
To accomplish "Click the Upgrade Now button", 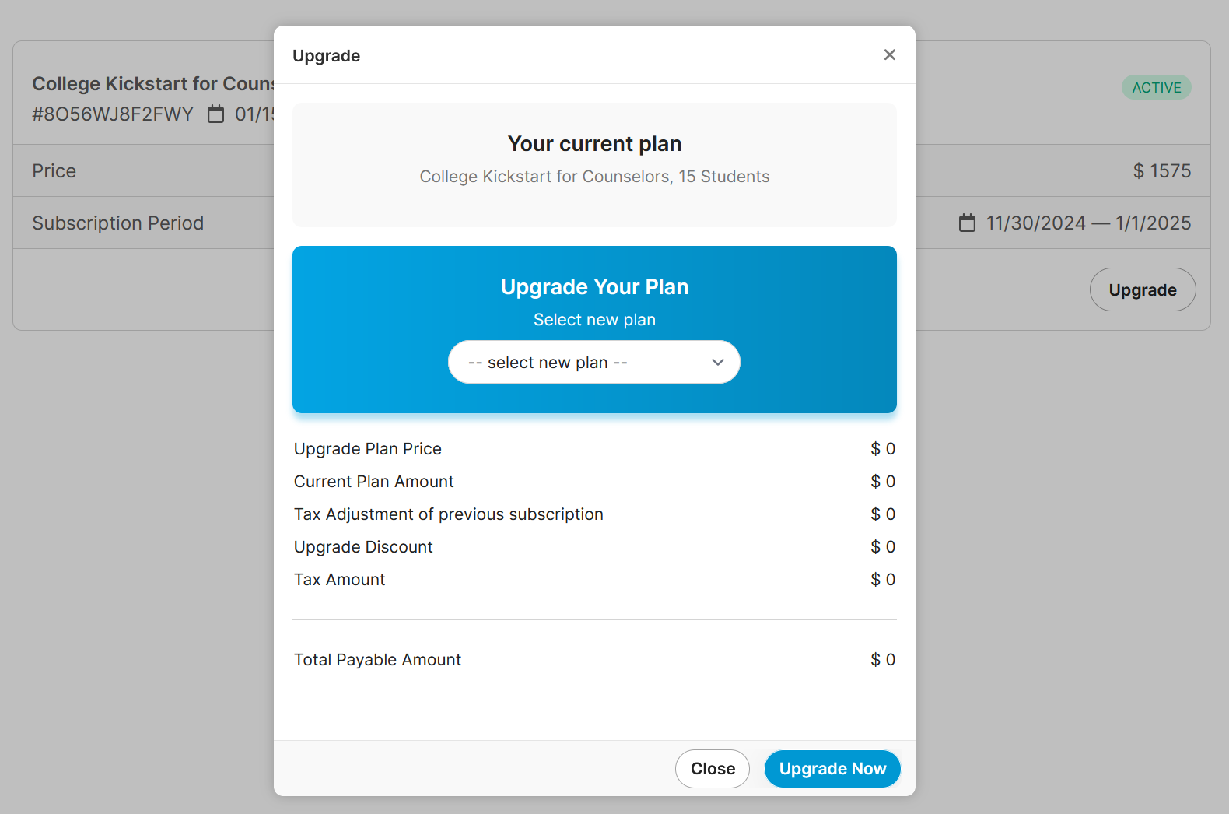I will [x=832, y=769].
